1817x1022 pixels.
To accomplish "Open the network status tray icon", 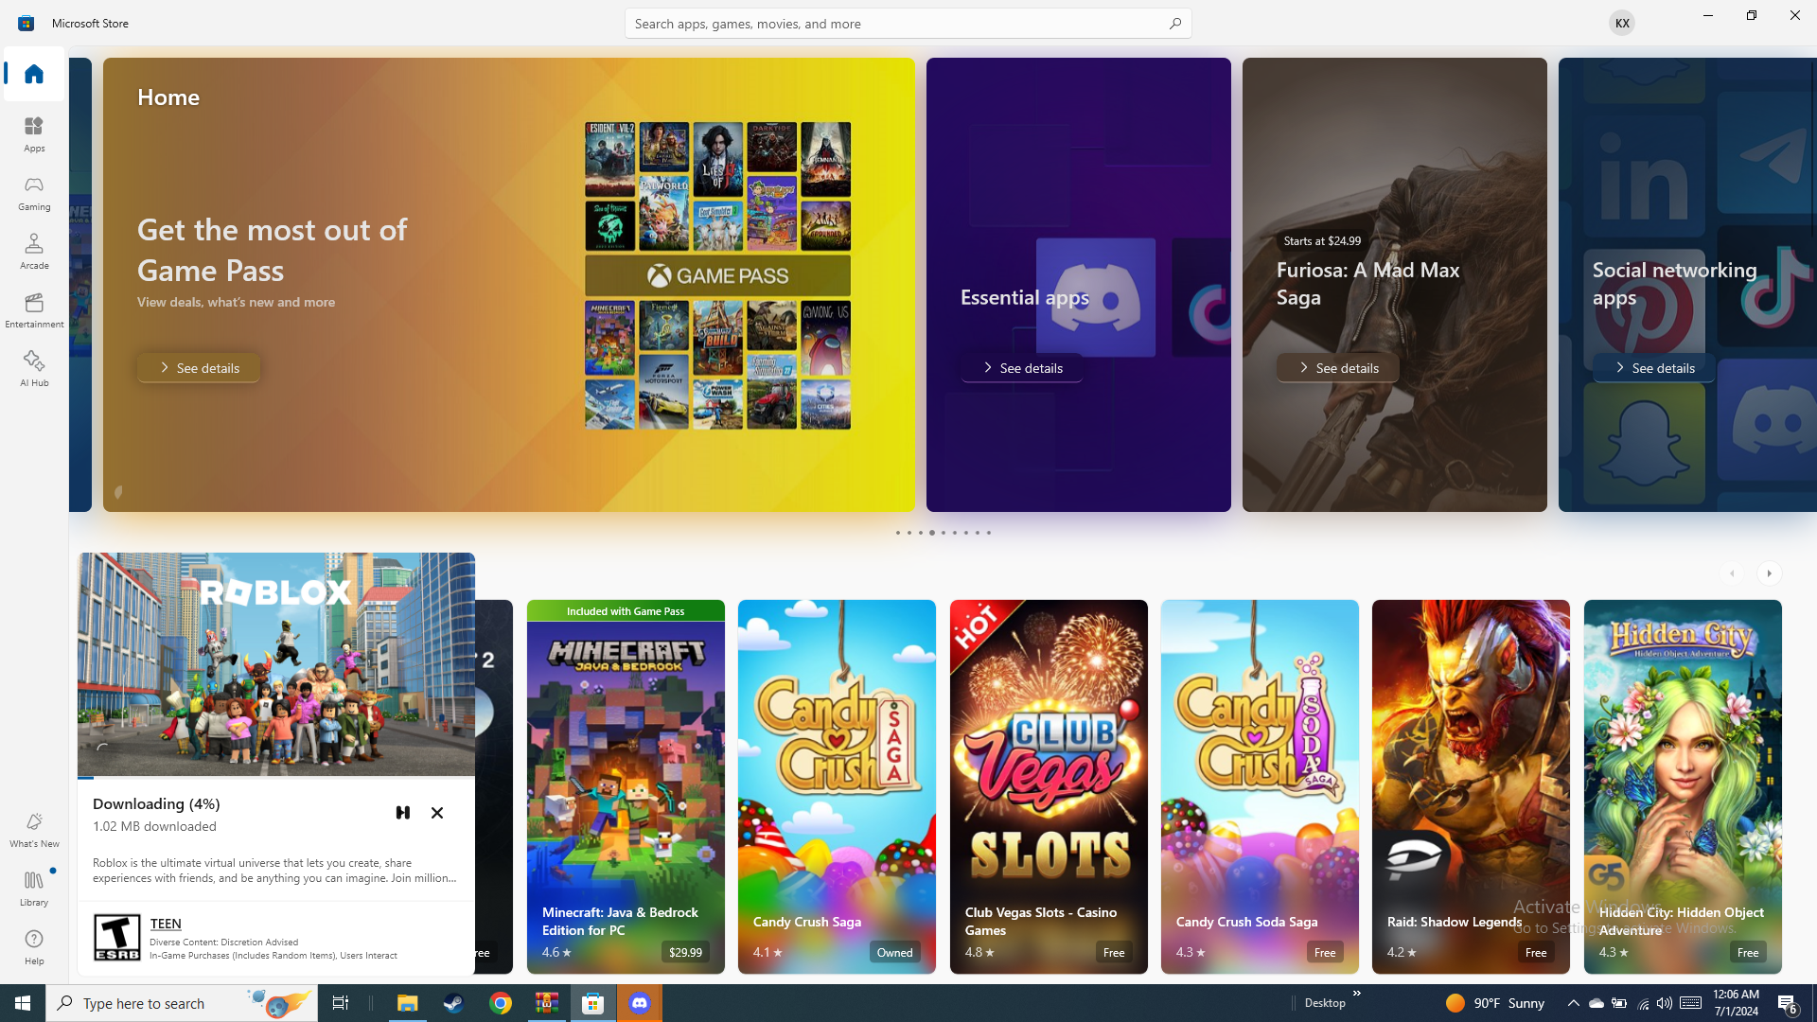I will 1642,1003.
